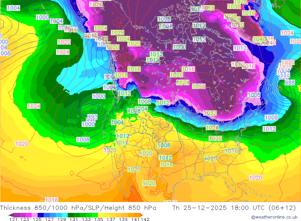Image resolution: width=301 pixels, height=221 pixels.
Task: Click the orange arrow at legend's right end
Action: 141,215
